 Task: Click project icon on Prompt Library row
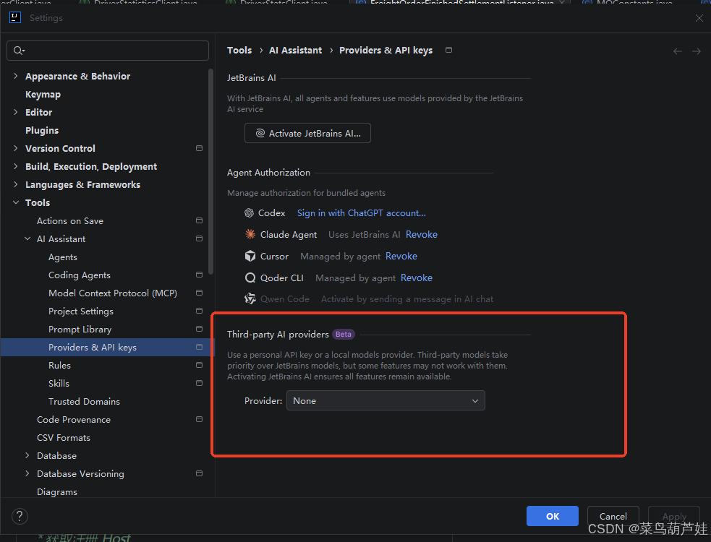199,329
